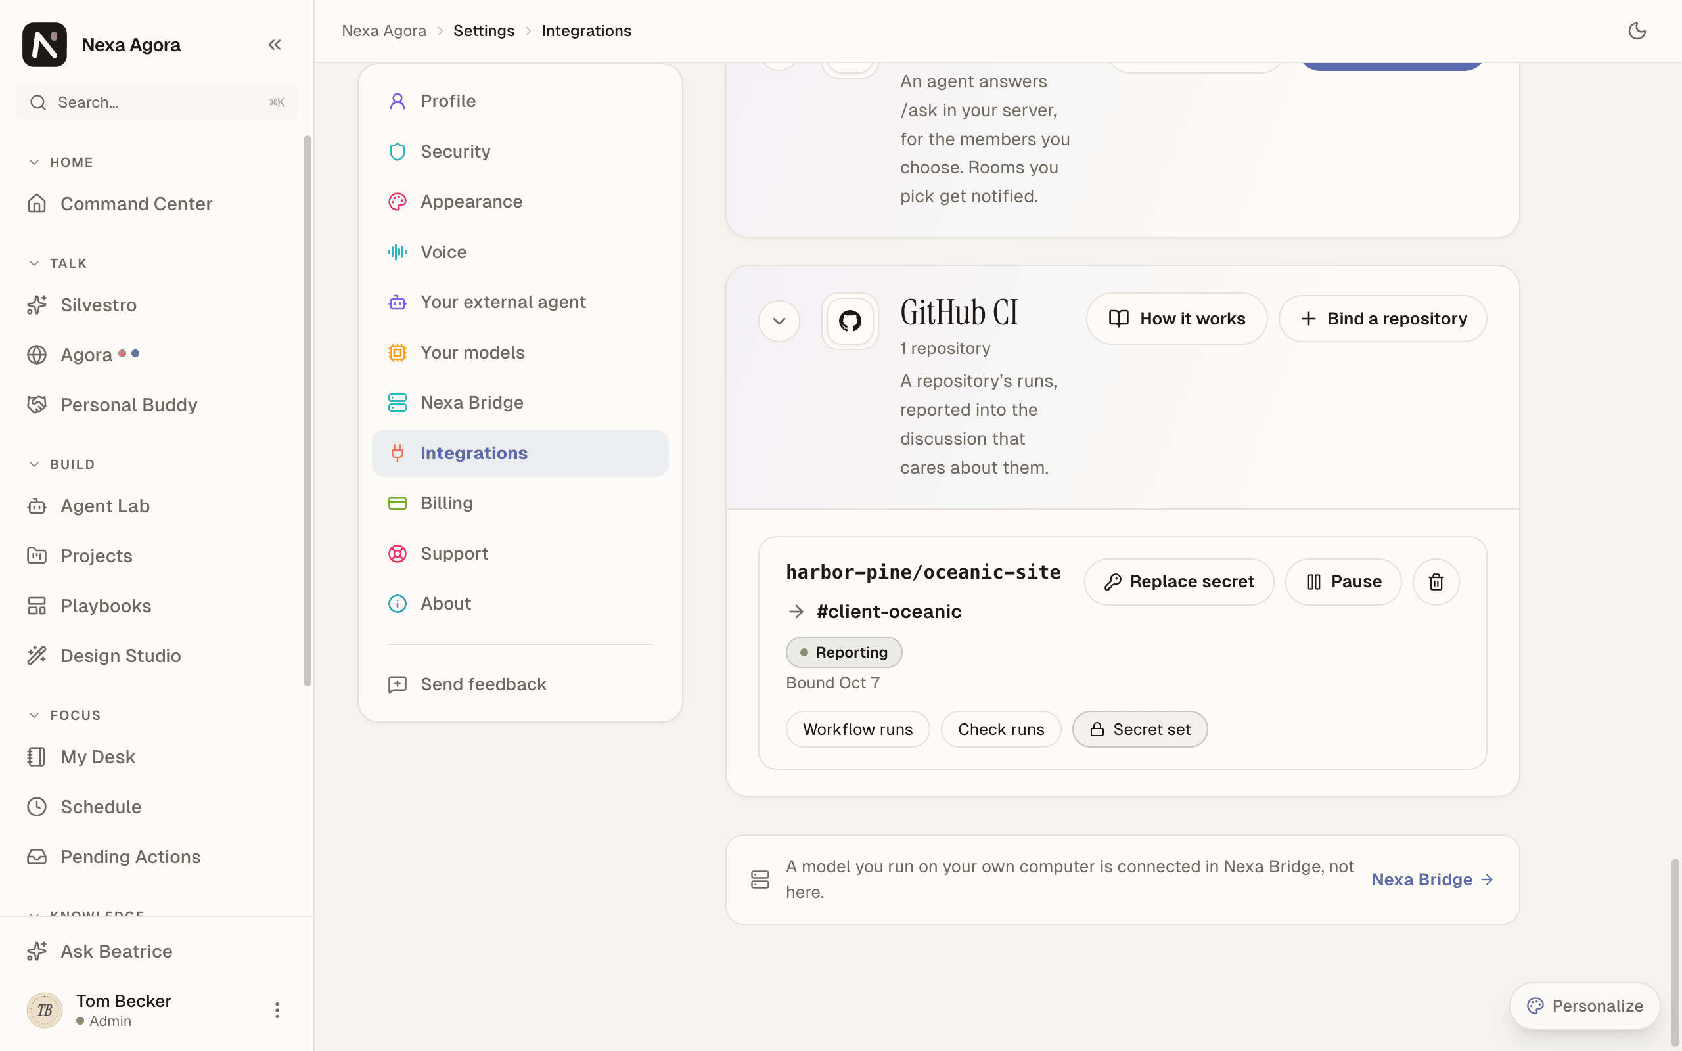Collapse the HOME sidebar section
Viewport: 1682px width, 1051px height.
click(60, 163)
